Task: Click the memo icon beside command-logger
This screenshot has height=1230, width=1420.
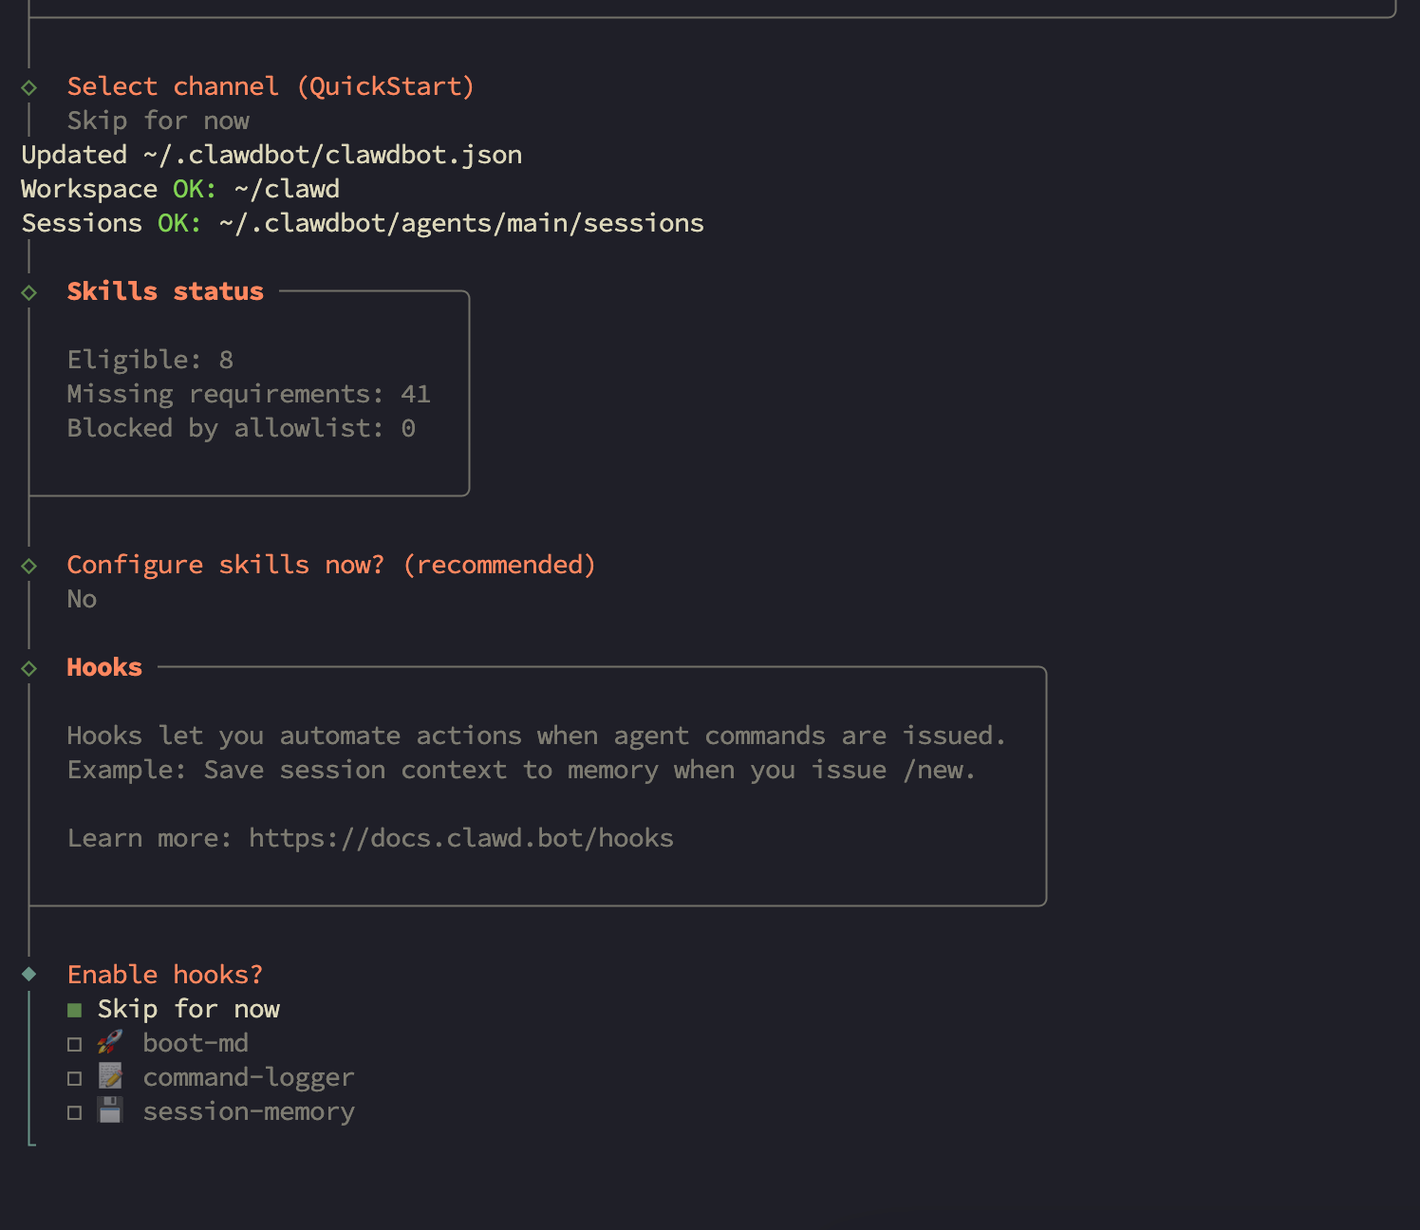Action: coord(110,1076)
